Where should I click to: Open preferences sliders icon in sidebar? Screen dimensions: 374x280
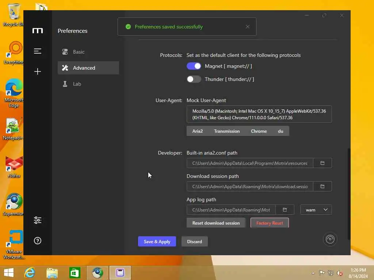point(38,220)
